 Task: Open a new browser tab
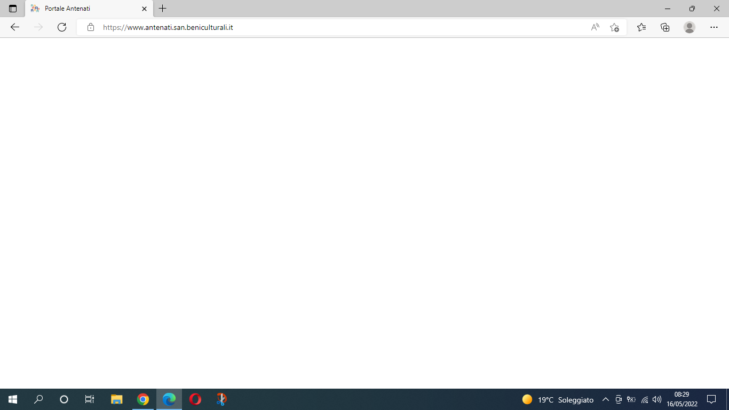coord(163,9)
